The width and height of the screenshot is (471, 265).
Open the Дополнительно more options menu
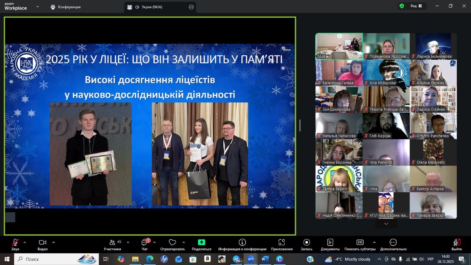tap(393, 243)
